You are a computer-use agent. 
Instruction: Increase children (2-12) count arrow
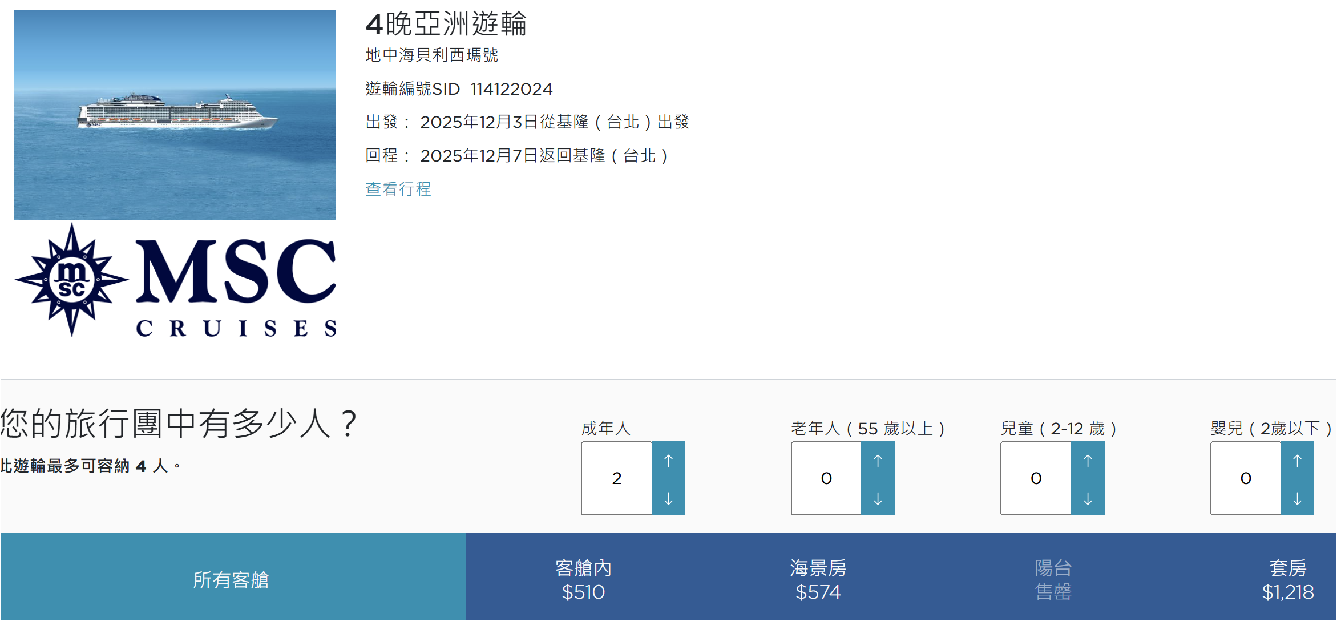[x=1088, y=460]
